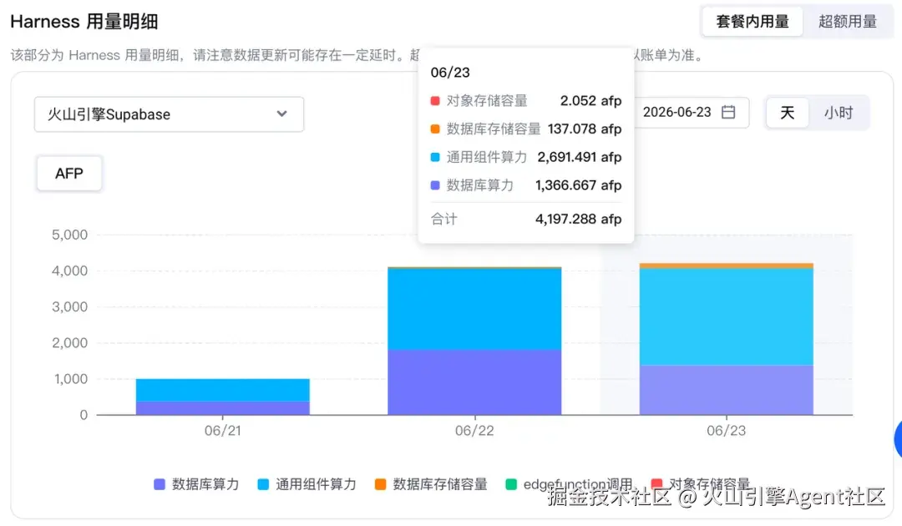902x526 pixels.
Task: Click tooltip row 对象存储容量
Action: pyautogui.click(x=526, y=100)
